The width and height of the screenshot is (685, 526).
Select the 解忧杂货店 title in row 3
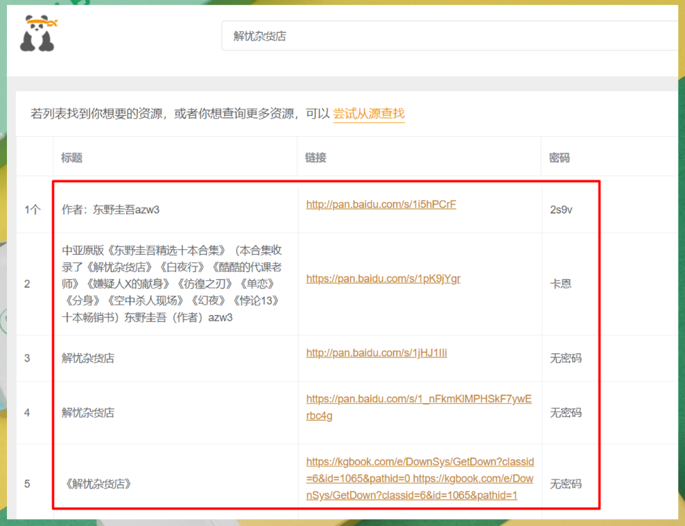coord(88,358)
